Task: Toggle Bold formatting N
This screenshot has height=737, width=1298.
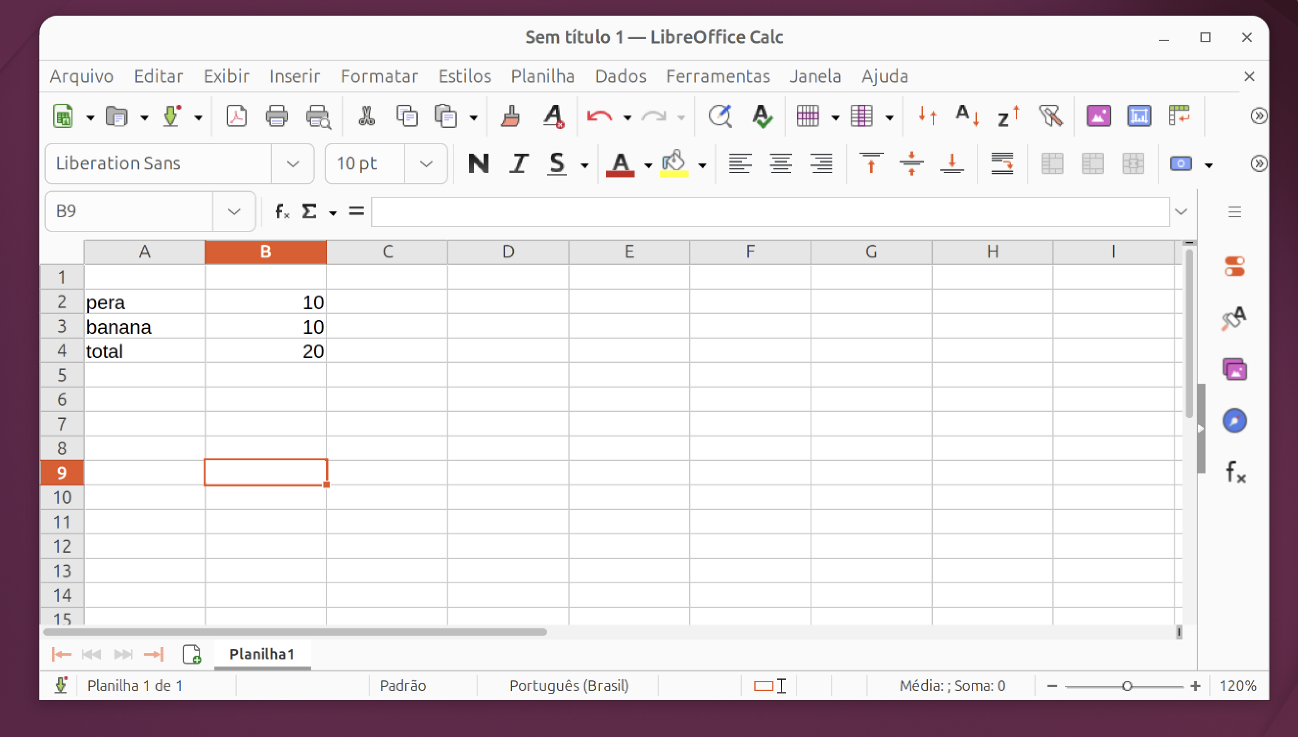Action: [x=478, y=163]
